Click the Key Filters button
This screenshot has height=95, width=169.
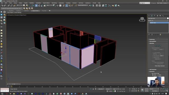155,91
